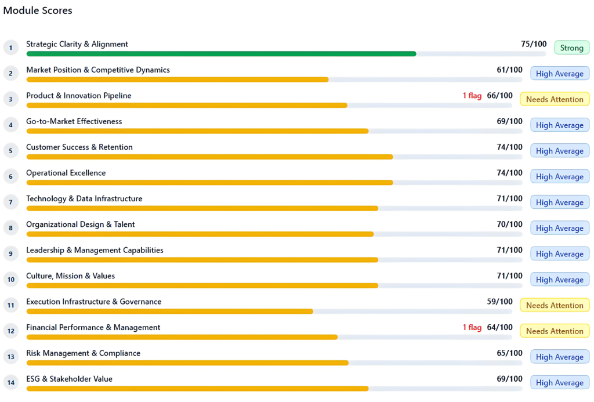Click the numbered 12 circle icon
Image resolution: width=594 pixels, height=402 pixels.
pos(11,331)
